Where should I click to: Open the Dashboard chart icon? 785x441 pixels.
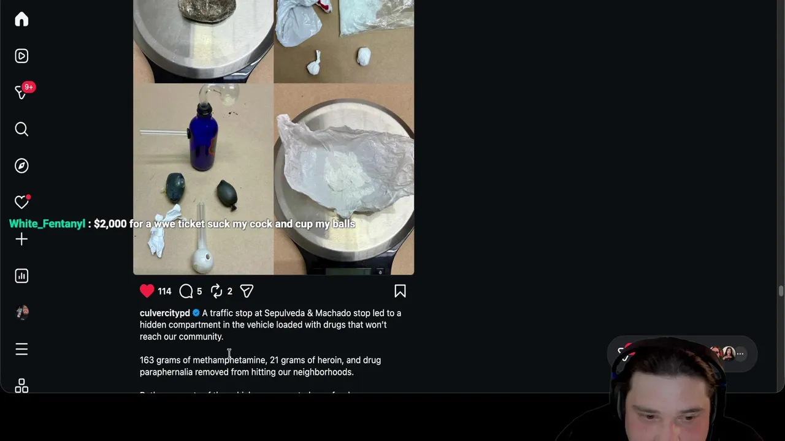[x=21, y=276]
